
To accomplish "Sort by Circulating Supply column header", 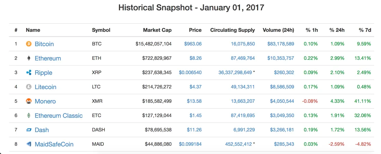I will [232, 30].
